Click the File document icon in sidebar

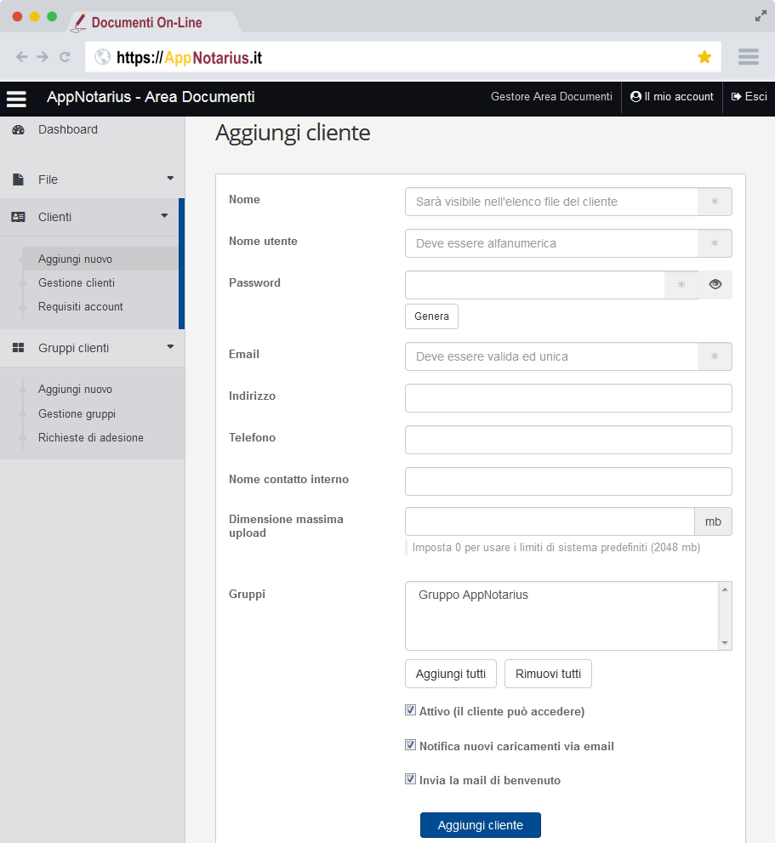(x=18, y=180)
